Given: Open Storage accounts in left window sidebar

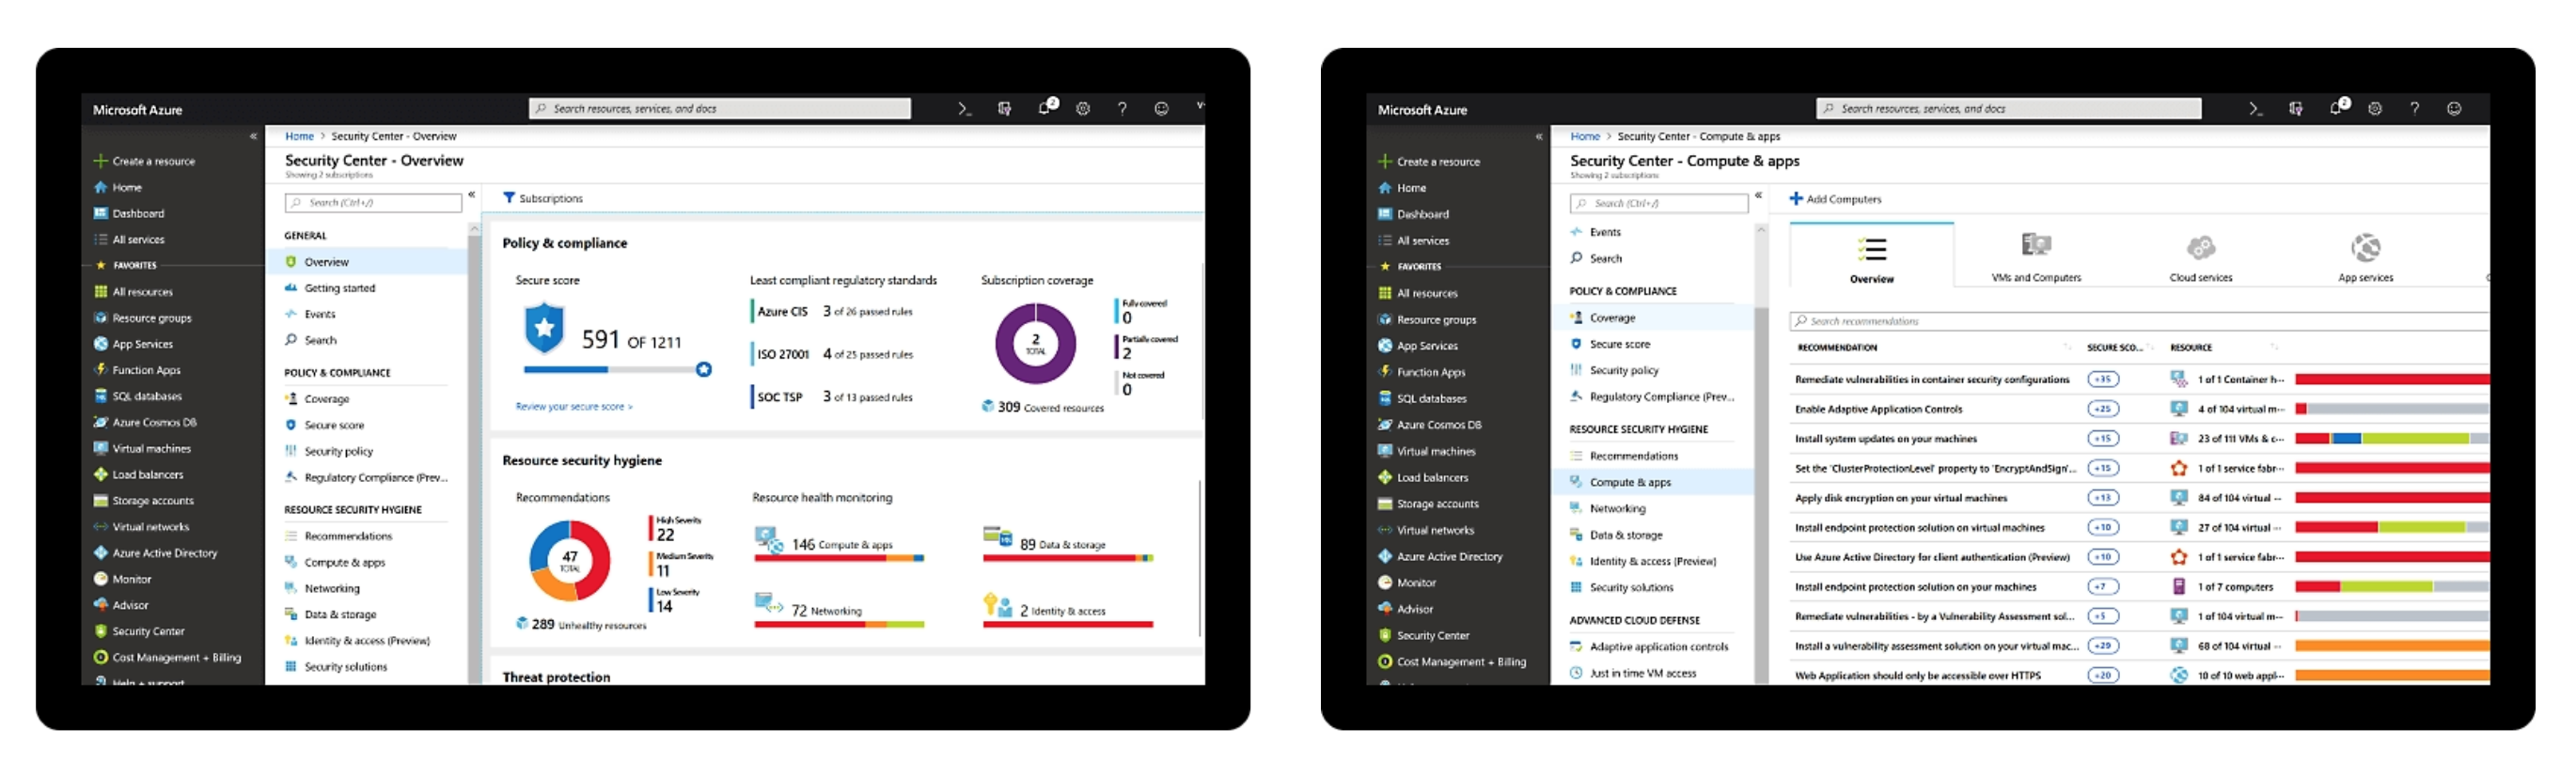Looking at the screenshot, I should pos(143,502).
